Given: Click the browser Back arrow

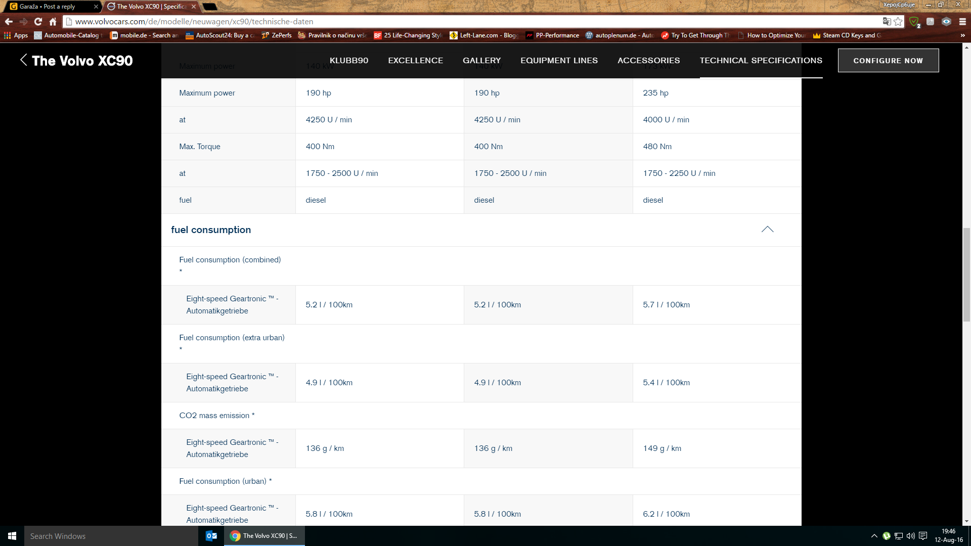Looking at the screenshot, I should pos(9,21).
